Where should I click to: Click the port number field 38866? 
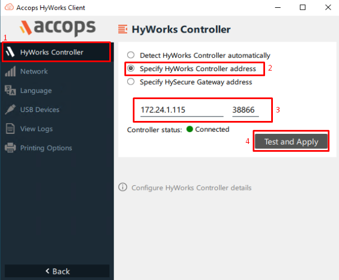click(x=244, y=110)
